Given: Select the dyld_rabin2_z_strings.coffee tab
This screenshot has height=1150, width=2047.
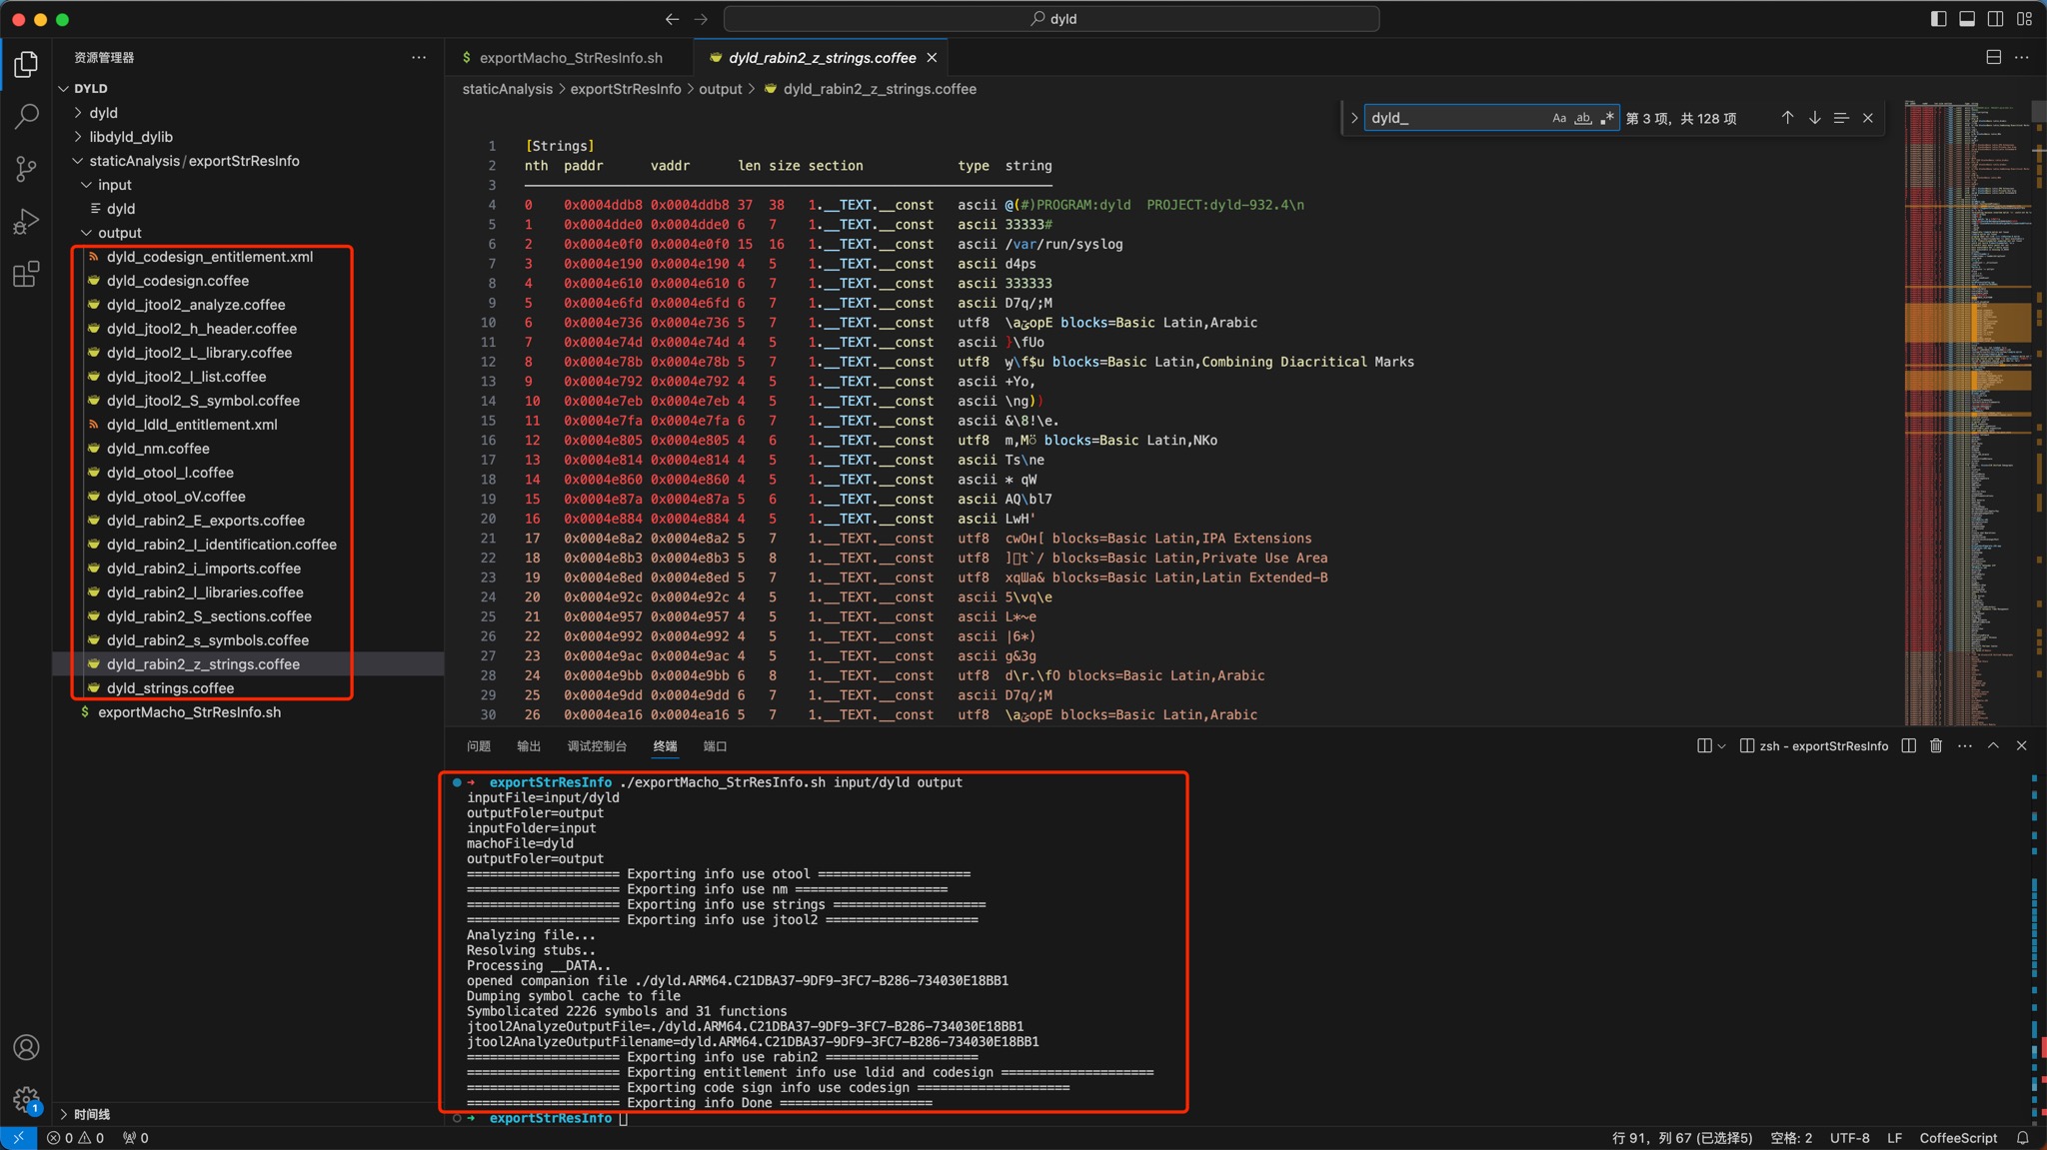Looking at the screenshot, I should [823, 58].
